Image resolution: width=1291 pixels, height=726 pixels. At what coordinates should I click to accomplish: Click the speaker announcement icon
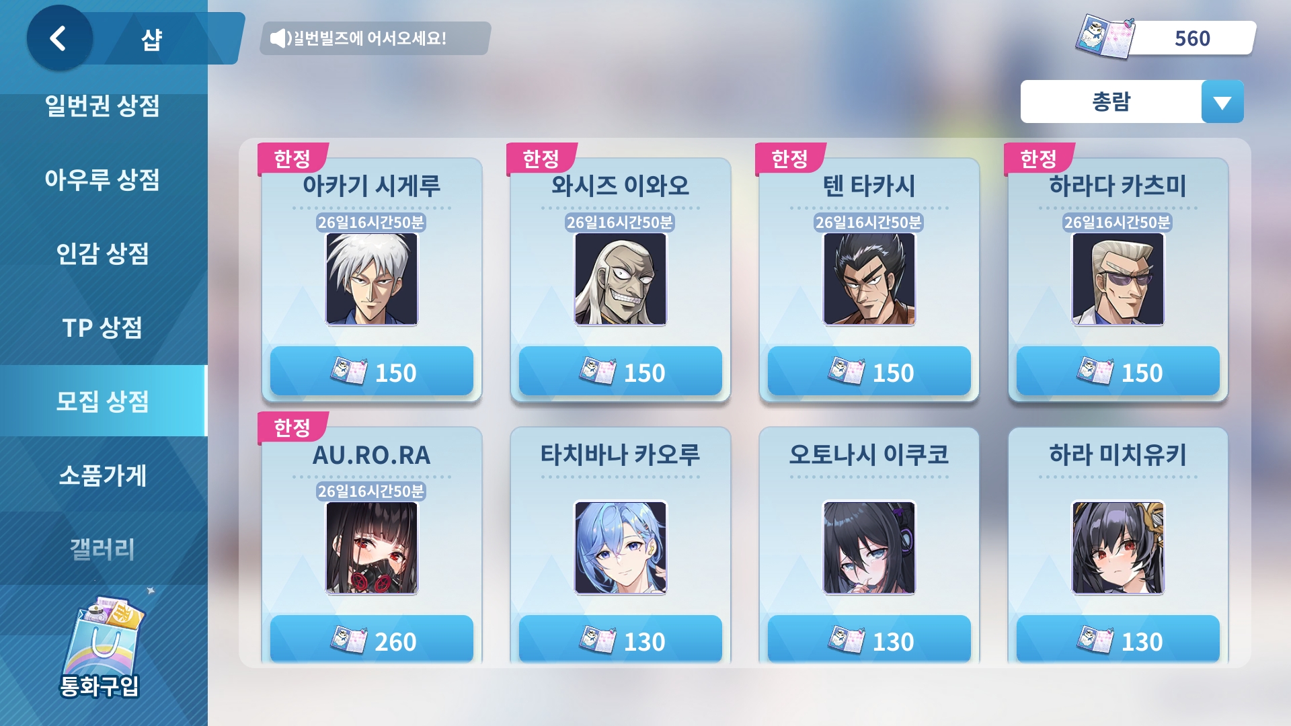pos(278,38)
